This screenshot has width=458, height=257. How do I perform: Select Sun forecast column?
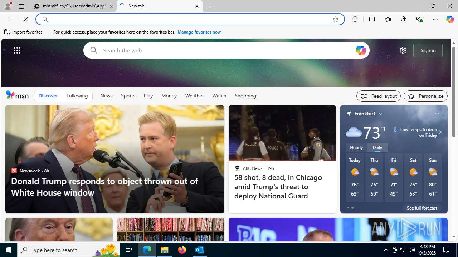click(433, 178)
